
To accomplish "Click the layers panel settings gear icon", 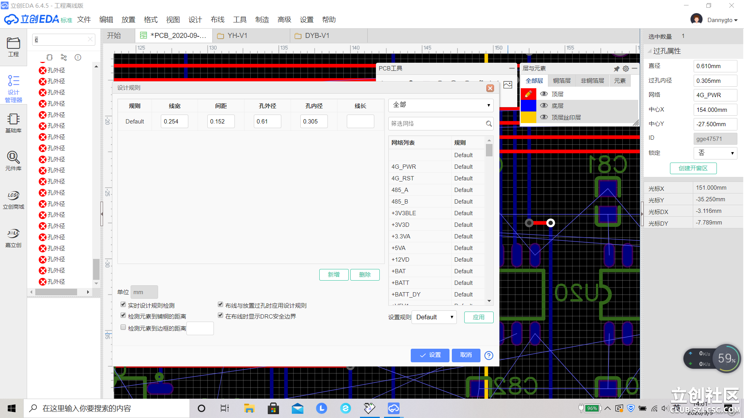I will click(x=626, y=69).
